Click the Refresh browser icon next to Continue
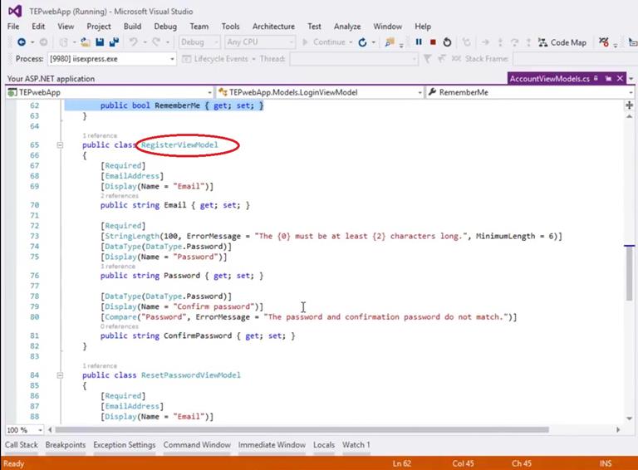This screenshot has height=470, width=638. point(362,42)
